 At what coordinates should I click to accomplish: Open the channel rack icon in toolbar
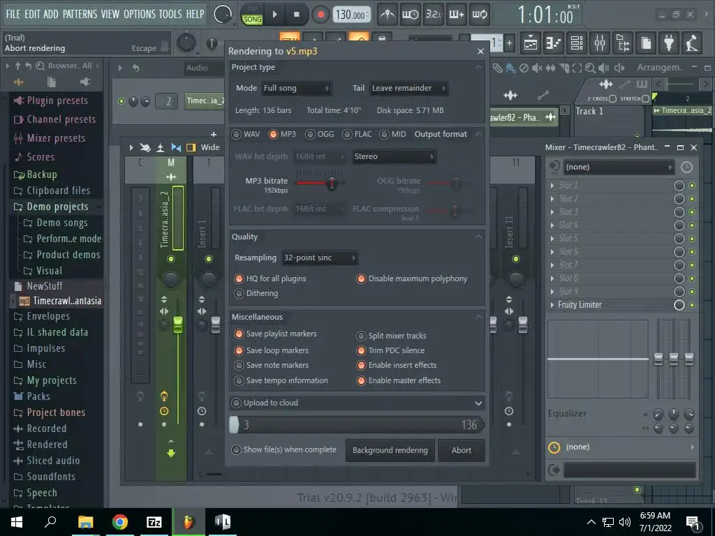577,43
